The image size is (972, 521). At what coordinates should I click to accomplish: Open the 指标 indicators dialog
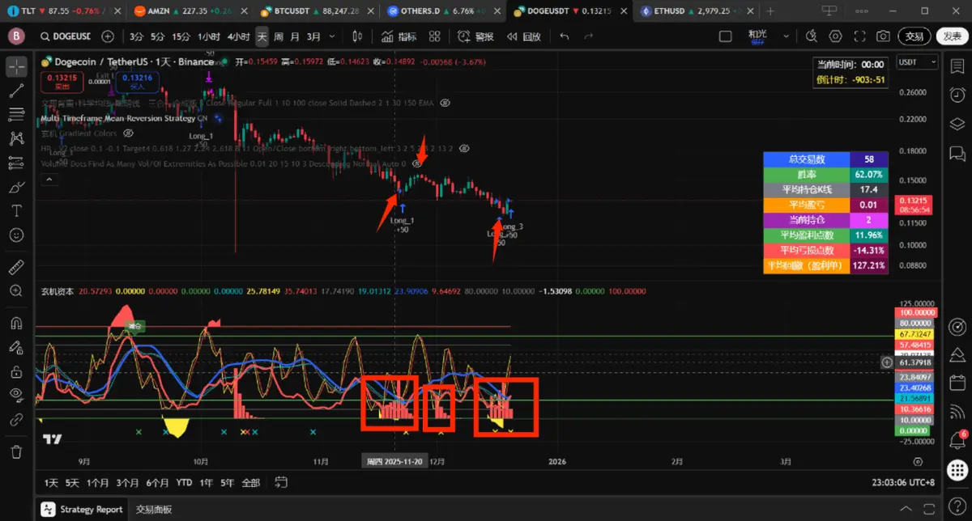pyautogui.click(x=399, y=36)
